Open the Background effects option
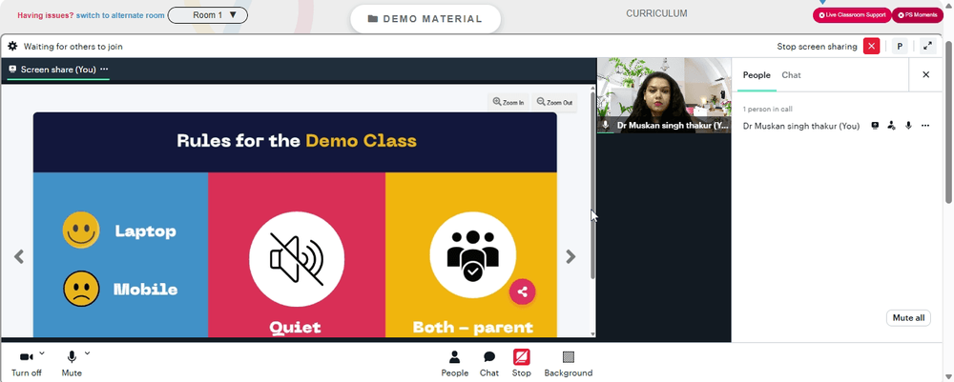954x382 pixels. click(569, 364)
